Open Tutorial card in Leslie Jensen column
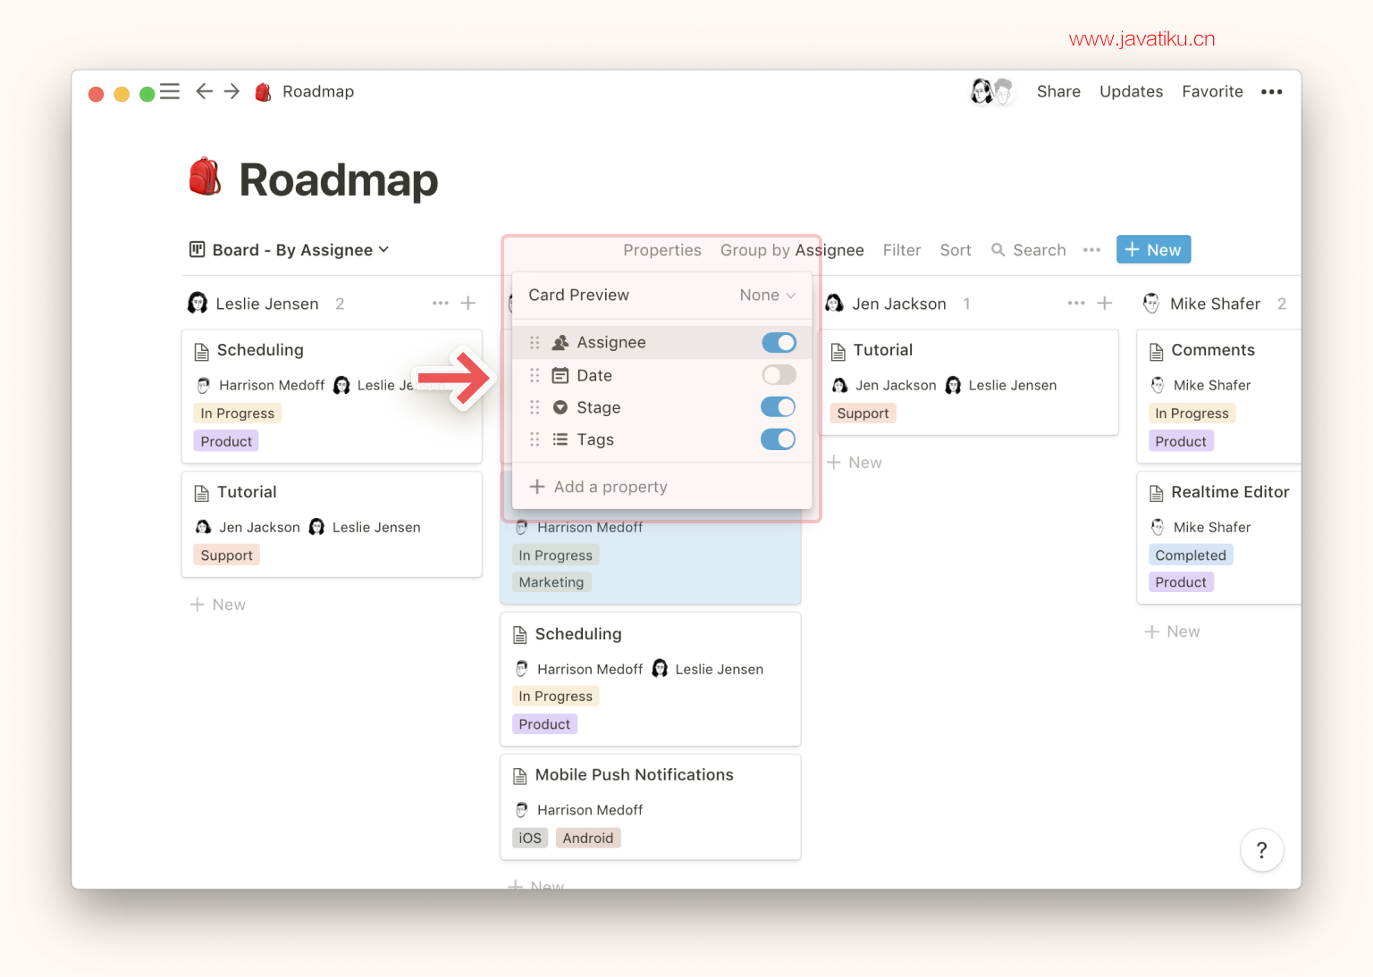The width and height of the screenshot is (1373, 977). click(332, 524)
